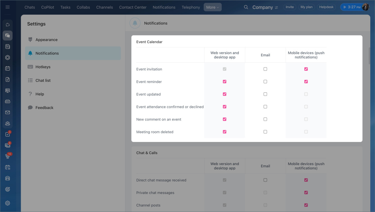
Task: Uncheck Event reminder web version checkbox
Action: coord(225,82)
